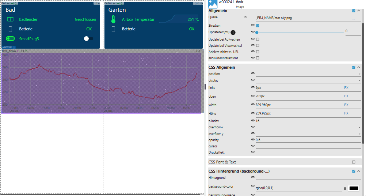Click the black background-color swatch
The width and height of the screenshot is (366, 196).
point(354,188)
